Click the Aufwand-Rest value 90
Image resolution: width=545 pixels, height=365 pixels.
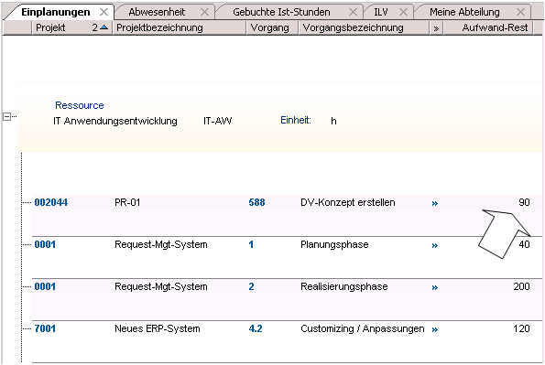(x=524, y=202)
